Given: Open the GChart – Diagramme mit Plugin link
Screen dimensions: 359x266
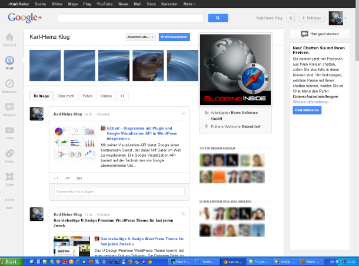Looking at the screenshot, I should 141,133.
